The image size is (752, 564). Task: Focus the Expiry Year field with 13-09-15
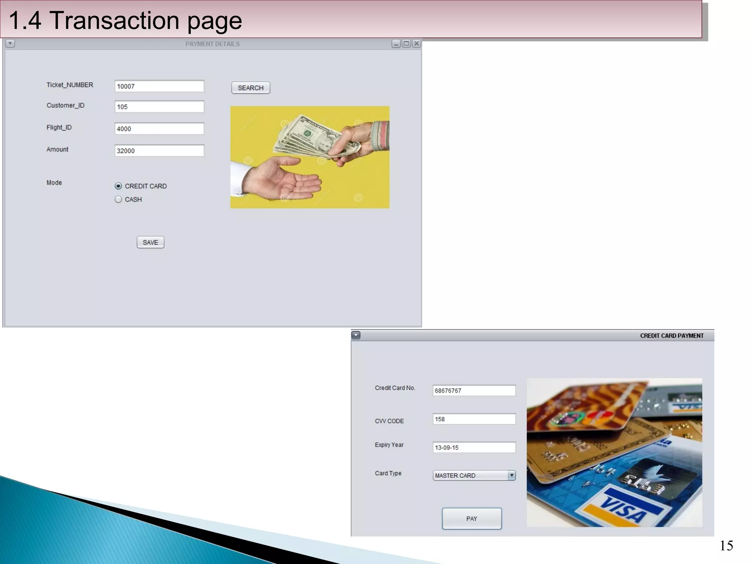coord(474,448)
